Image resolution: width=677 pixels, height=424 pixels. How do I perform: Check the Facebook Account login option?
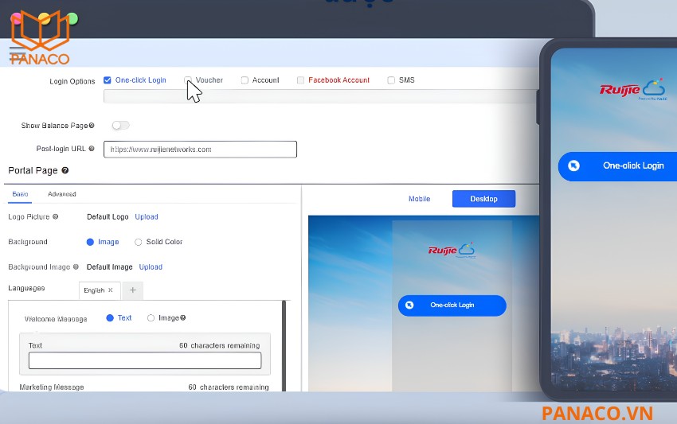[300, 80]
